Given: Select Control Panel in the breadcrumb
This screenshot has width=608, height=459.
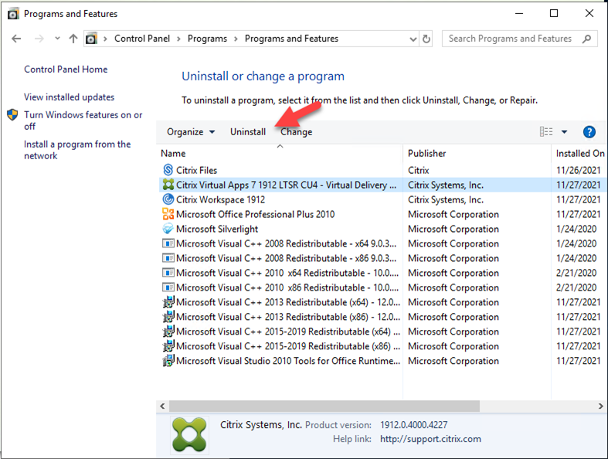Looking at the screenshot, I should point(142,39).
